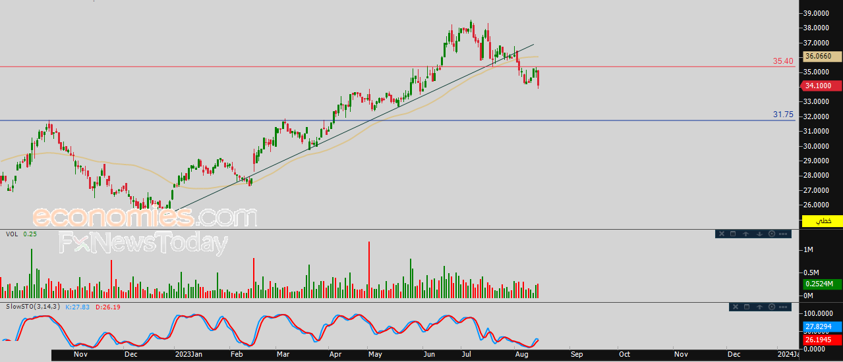
Task: Maximize the VOL volume pane
Action: (x=733, y=234)
